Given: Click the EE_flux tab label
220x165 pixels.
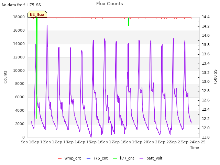Looking at the screenshot, I should (x=37, y=14).
